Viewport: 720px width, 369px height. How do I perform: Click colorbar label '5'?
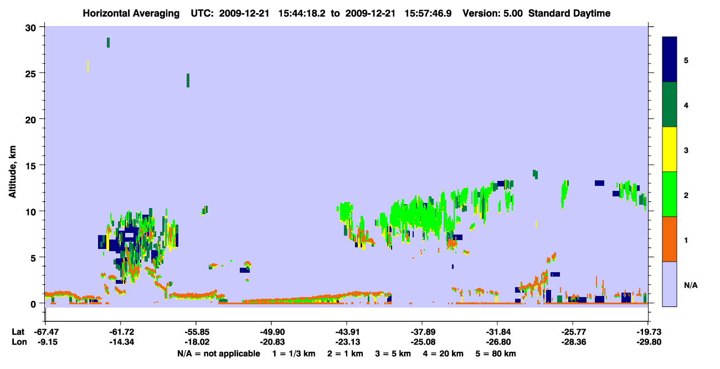point(686,60)
